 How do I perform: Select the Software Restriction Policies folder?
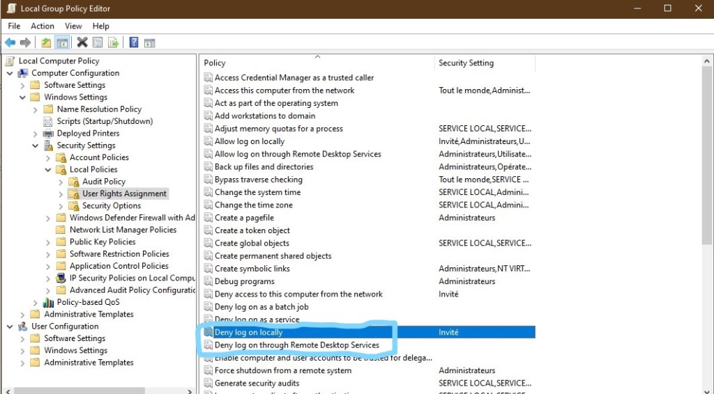coord(119,254)
